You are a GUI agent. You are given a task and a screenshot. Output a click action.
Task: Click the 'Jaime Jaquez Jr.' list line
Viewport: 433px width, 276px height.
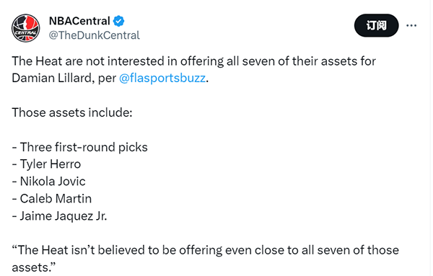59,216
